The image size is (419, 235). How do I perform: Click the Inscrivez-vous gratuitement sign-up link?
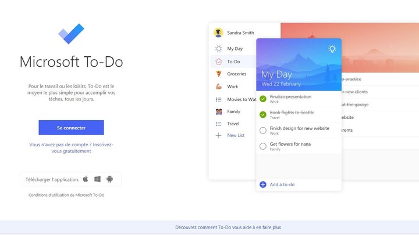click(71, 147)
